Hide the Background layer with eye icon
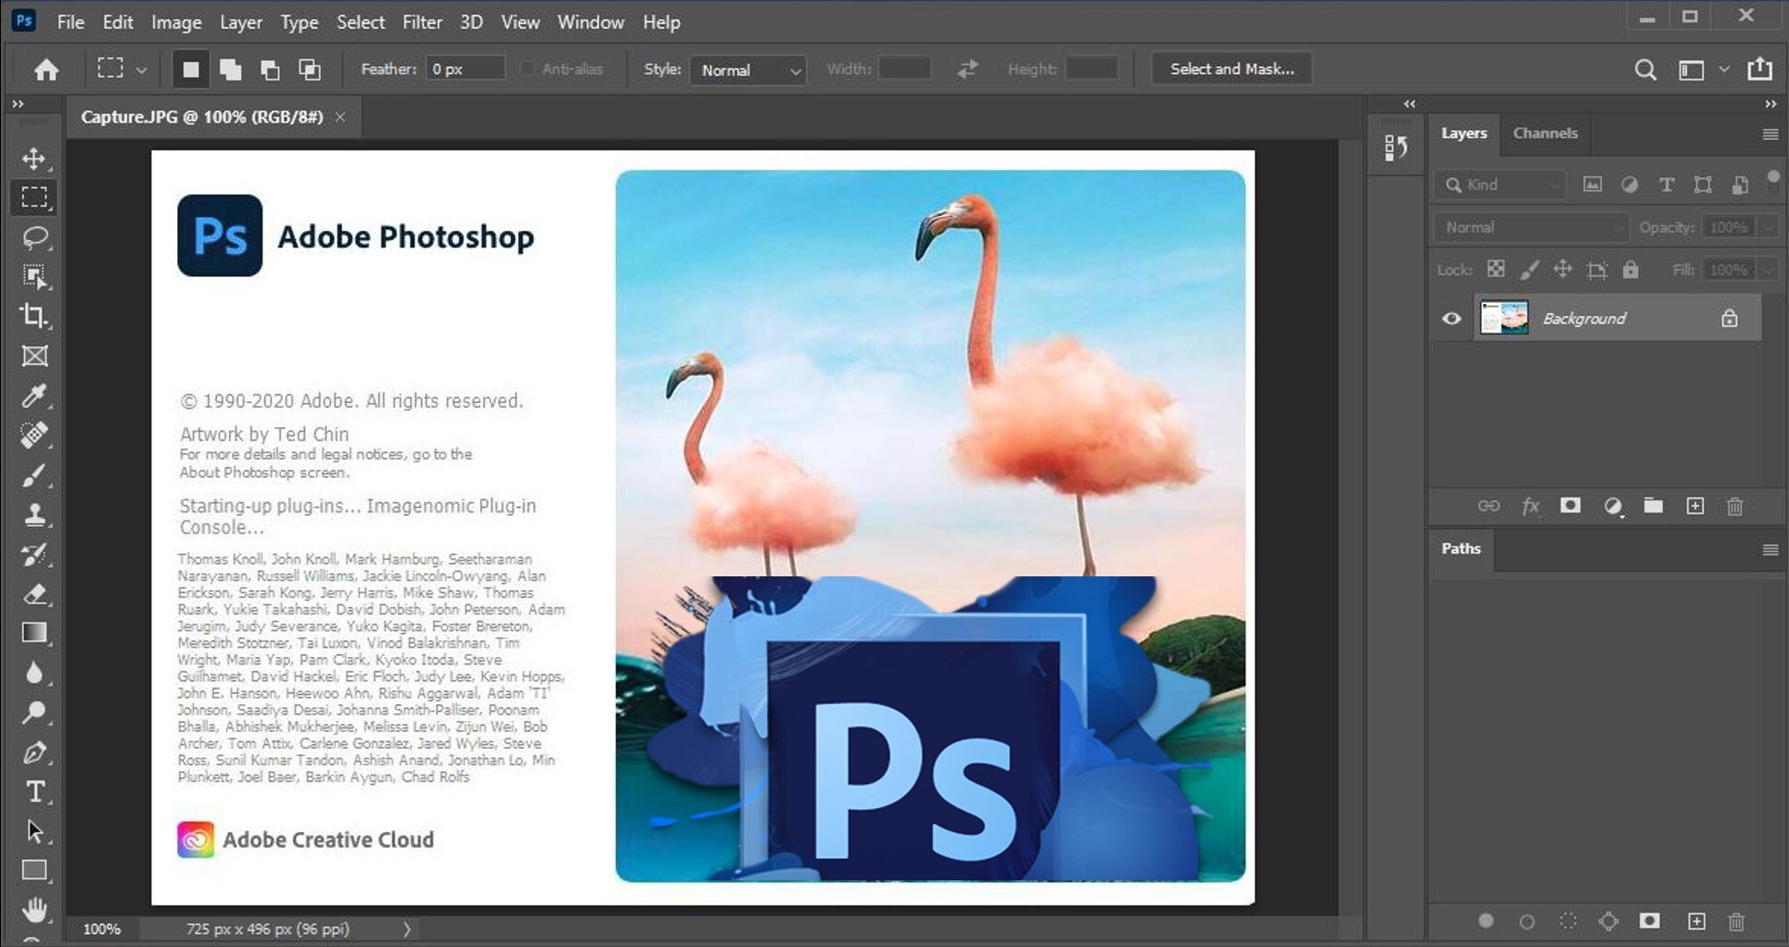The height and width of the screenshot is (947, 1789). pyautogui.click(x=1451, y=319)
